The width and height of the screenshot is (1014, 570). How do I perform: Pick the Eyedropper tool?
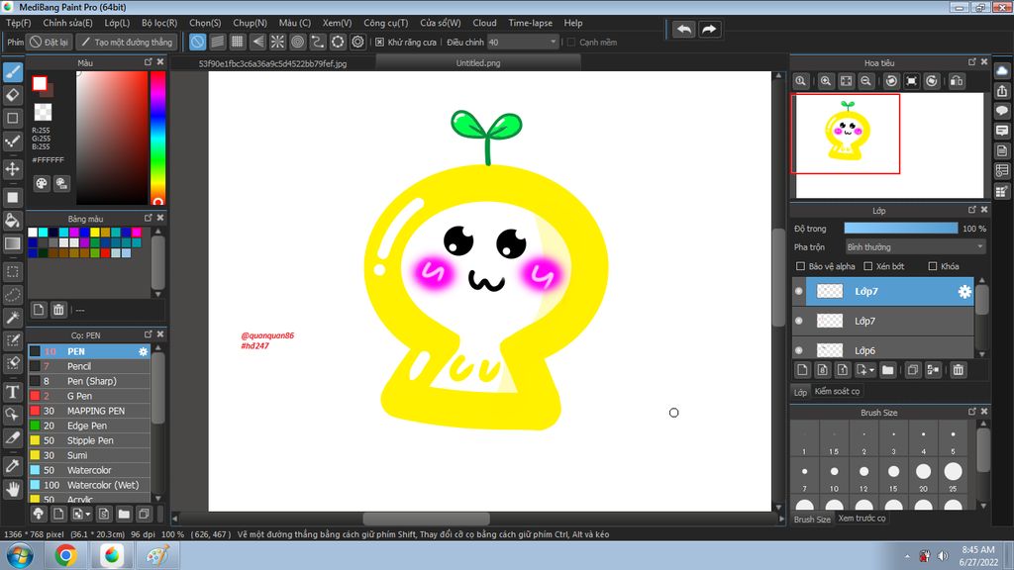pyautogui.click(x=12, y=466)
